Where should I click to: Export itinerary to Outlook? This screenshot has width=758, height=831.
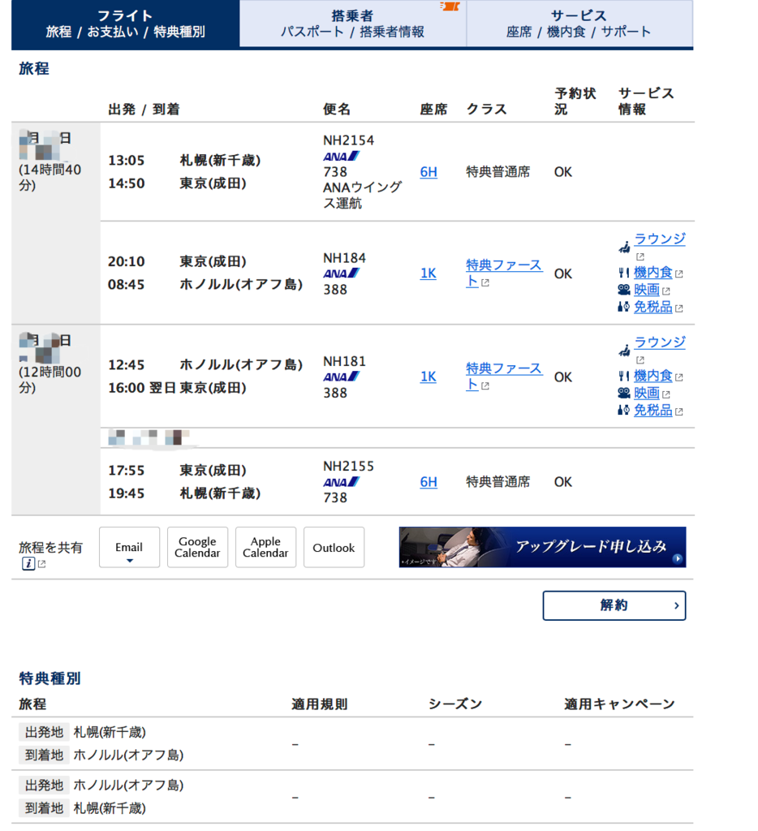coord(334,547)
